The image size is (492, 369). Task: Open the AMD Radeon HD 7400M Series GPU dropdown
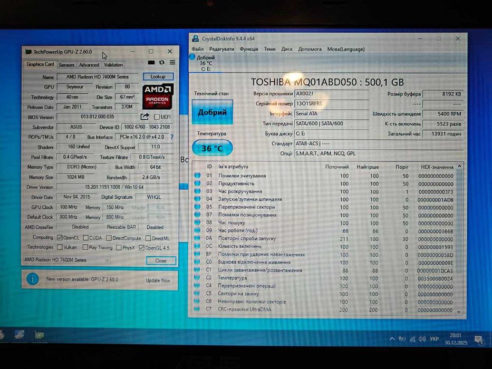[67, 260]
